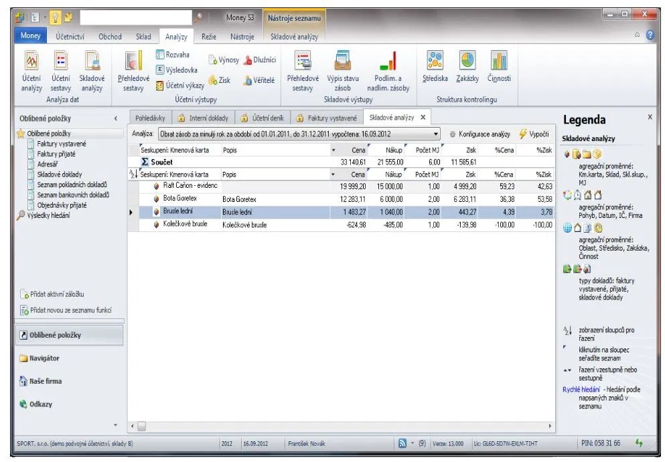Viewport: 665px width, 462px height.
Task: Open Přehledové sestavy in Účetní výstupy
Action: (x=133, y=71)
